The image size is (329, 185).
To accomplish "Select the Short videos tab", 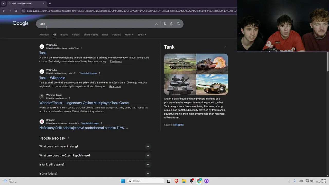I will pos(91,35).
